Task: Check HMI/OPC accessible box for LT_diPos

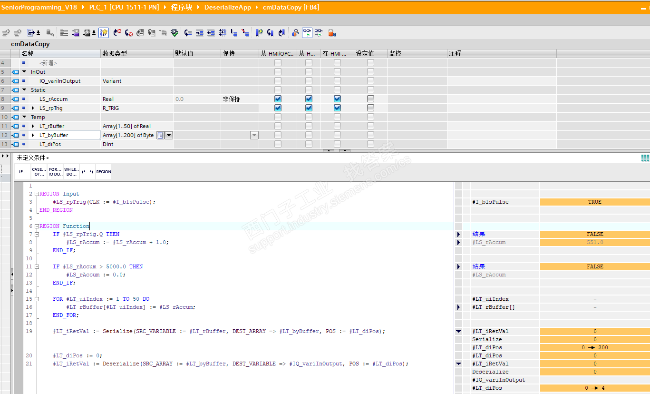Action: pyautogui.click(x=278, y=144)
